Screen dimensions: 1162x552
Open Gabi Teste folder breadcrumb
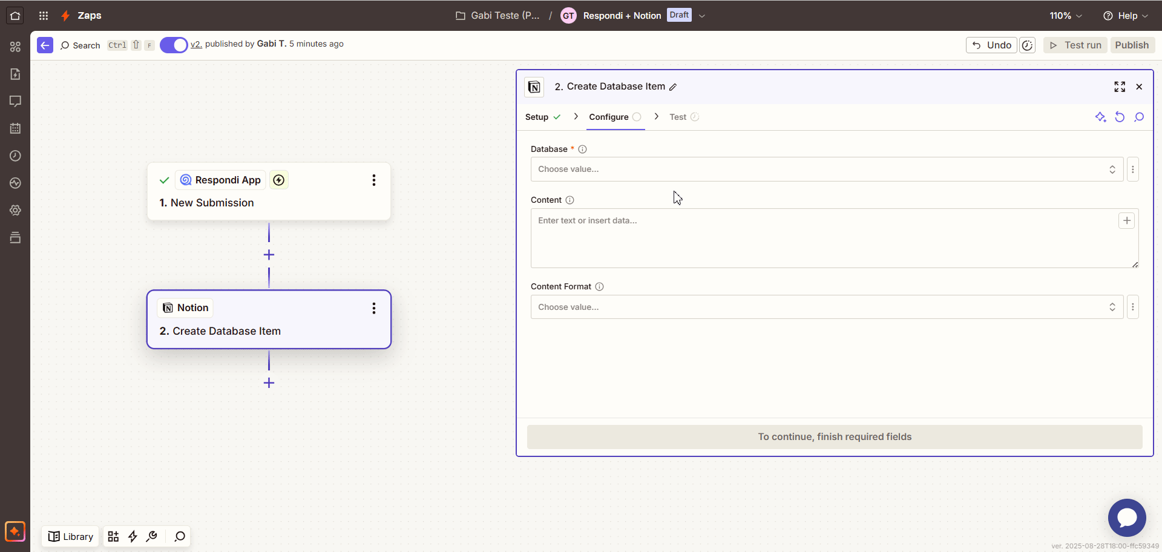point(497,16)
